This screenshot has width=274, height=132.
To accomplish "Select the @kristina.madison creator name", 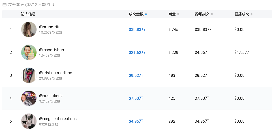I will [55, 73].
